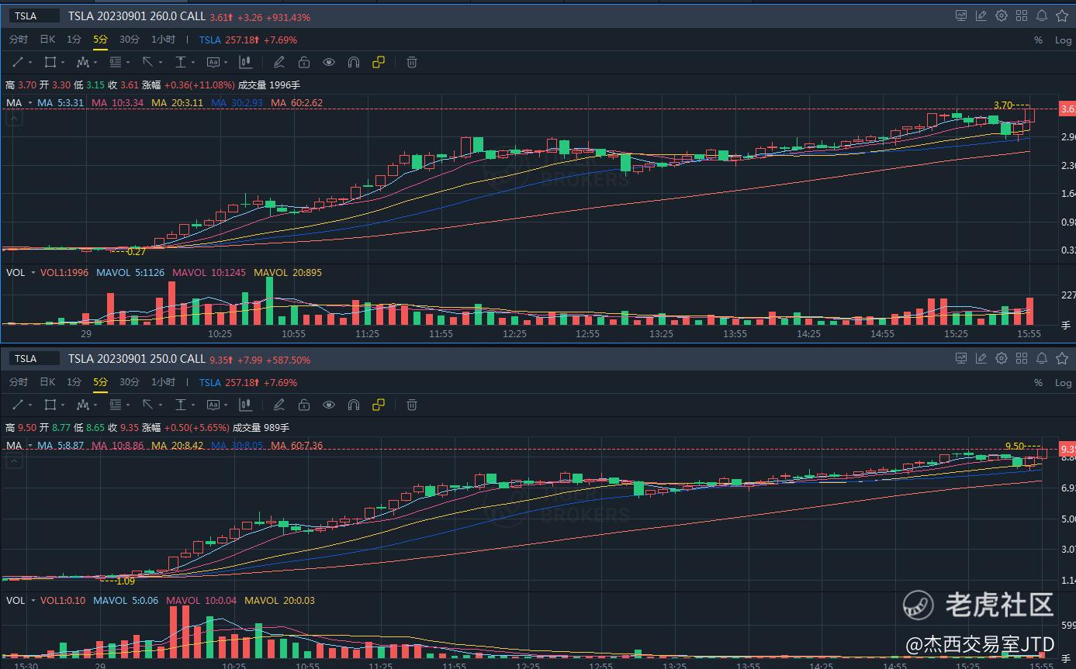Toggle the drawing lock in 260.0 CALL toolbar
Image resolution: width=1076 pixels, height=669 pixels.
point(304,62)
